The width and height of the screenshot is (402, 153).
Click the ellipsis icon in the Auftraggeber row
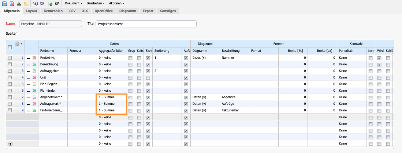click(x=29, y=71)
